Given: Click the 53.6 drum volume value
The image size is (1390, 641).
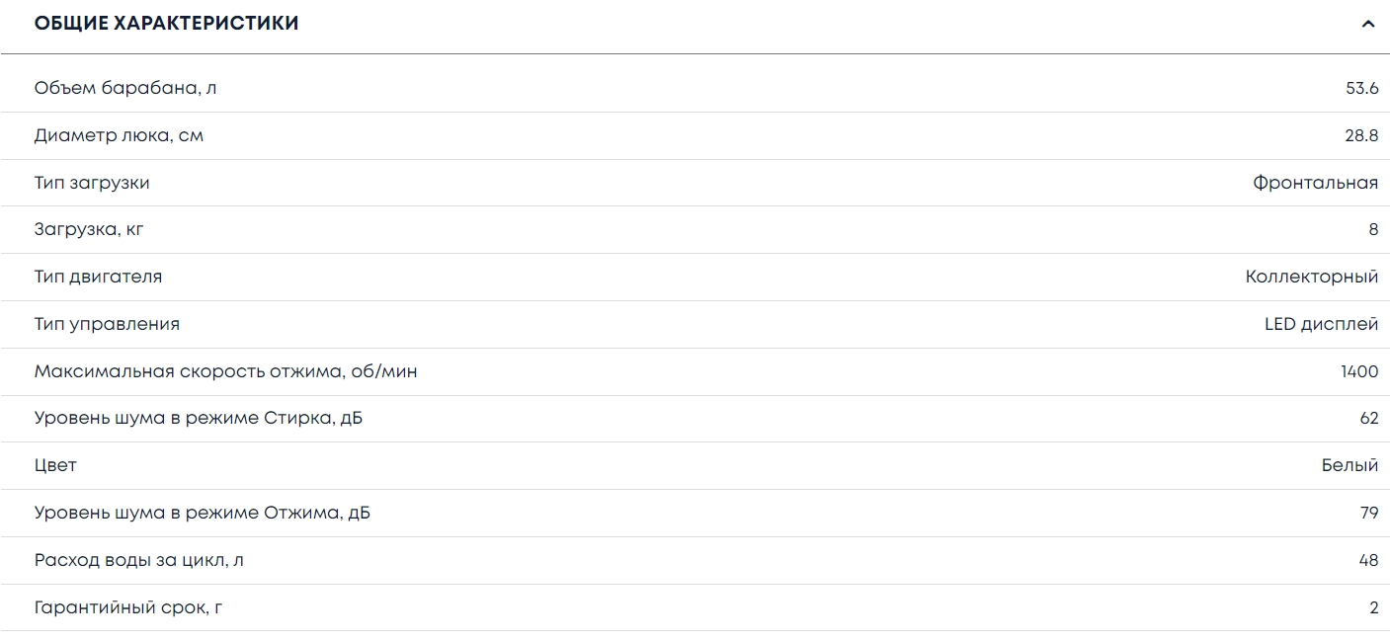Looking at the screenshot, I should click(x=1361, y=88).
